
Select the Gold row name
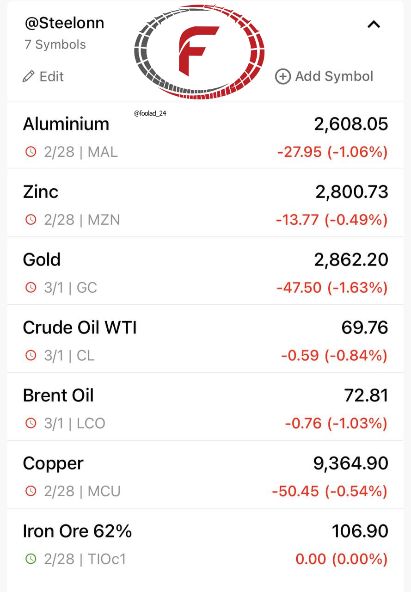tap(42, 259)
